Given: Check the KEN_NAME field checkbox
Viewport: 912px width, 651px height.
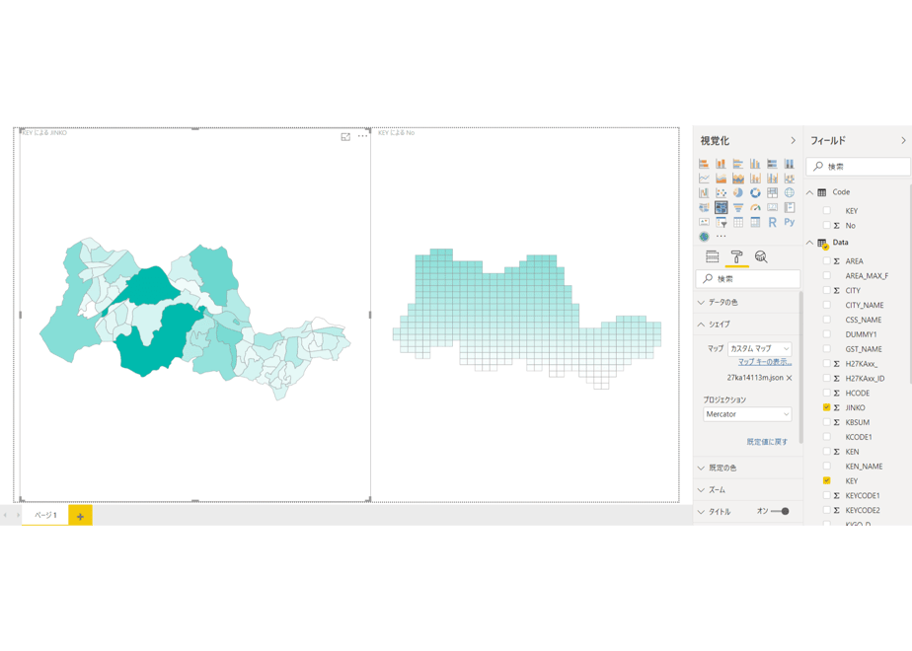Looking at the screenshot, I should point(826,467).
